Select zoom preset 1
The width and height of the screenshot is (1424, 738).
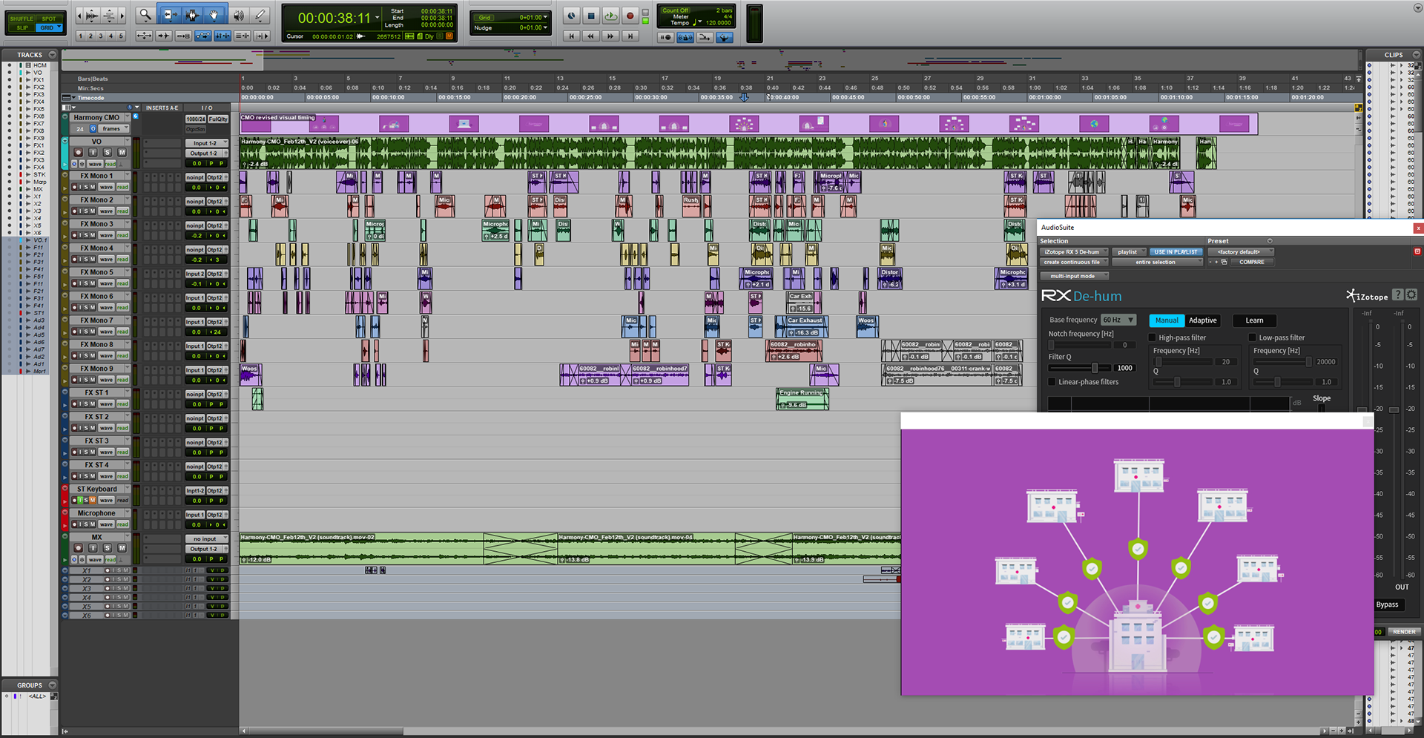pos(82,36)
